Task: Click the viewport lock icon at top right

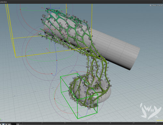Action: tap(150, 5)
